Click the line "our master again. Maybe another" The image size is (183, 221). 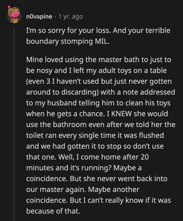(x=83, y=189)
